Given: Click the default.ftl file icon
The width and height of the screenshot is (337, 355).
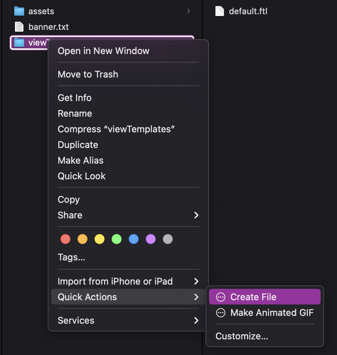Looking at the screenshot, I should click(x=219, y=11).
